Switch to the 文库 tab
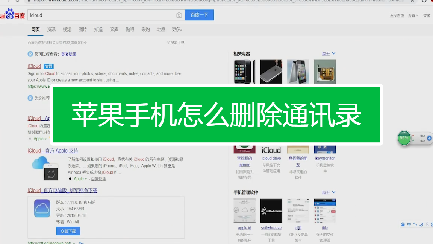The width and height of the screenshot is (433, 244). [x=114, y=30]
